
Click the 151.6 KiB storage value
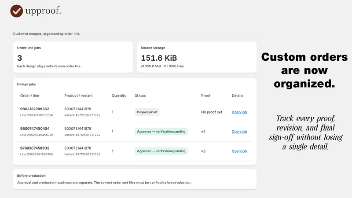[x=159, y=58]
